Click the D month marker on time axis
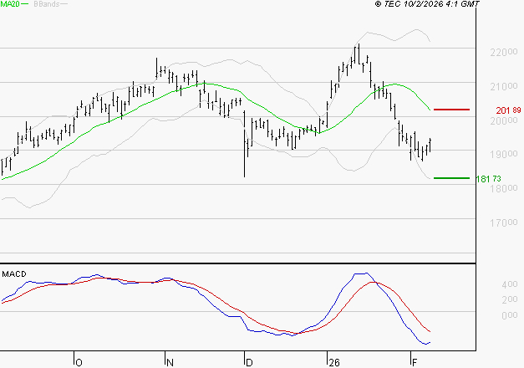This screenshot has width=524, height=368. (x=249, y=363)
